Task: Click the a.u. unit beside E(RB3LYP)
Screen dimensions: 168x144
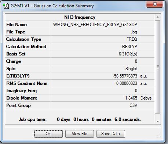Action: point(144,76)
